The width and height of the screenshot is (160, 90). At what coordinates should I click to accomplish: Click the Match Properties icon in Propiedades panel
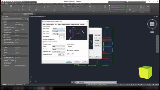pos(105,7)
